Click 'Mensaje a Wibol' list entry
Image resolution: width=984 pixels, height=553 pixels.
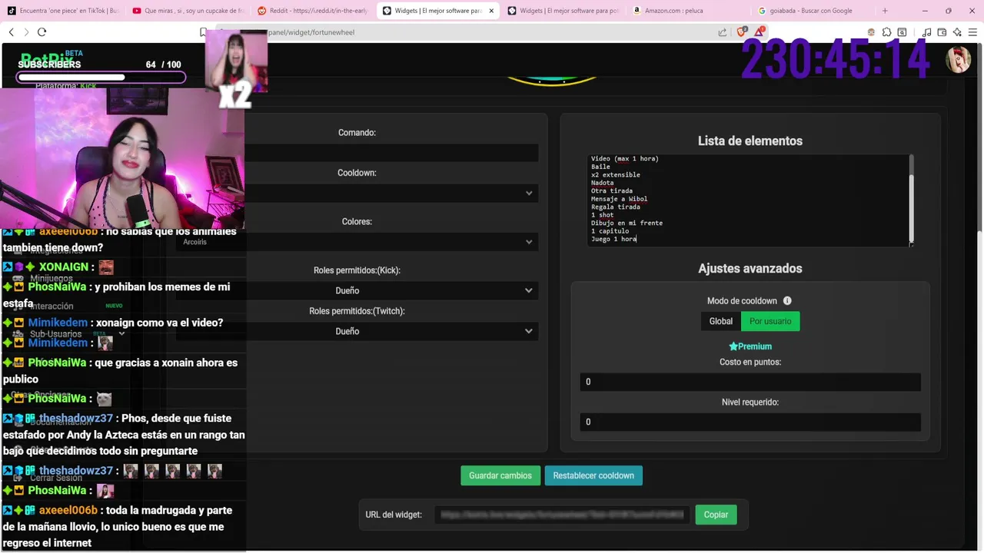click(619, 199)
